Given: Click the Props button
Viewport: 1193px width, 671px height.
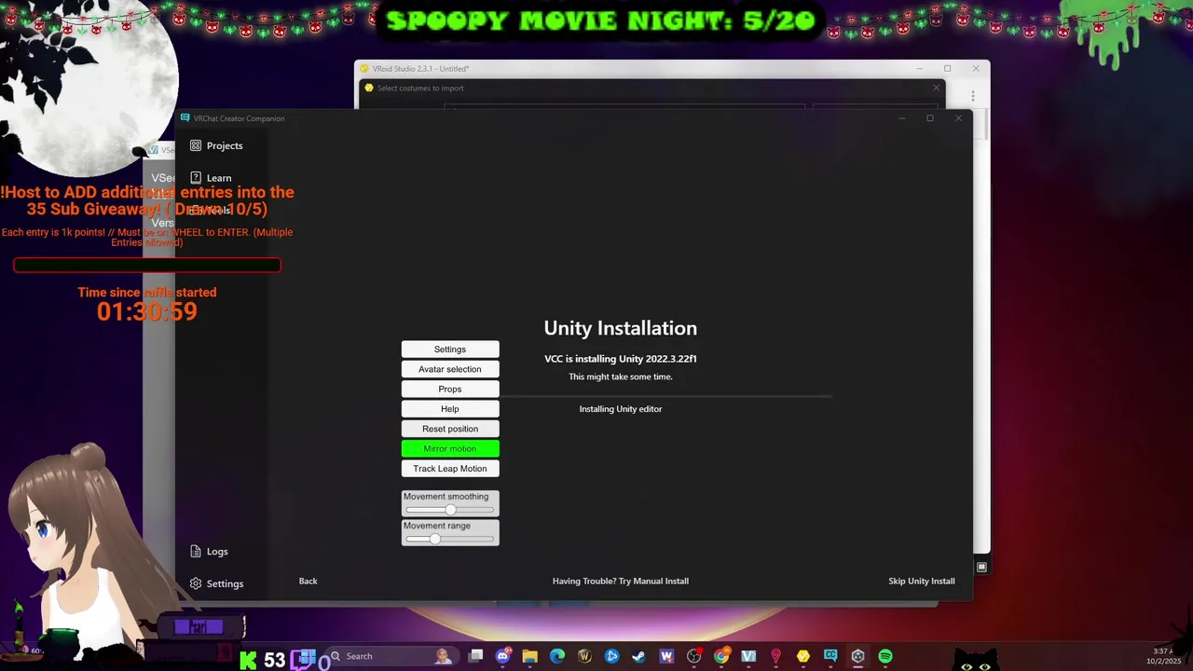Looking at the screenshot, I should (x=450, y=389).
